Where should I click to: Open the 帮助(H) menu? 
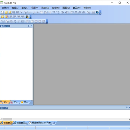tap(87, 8)
